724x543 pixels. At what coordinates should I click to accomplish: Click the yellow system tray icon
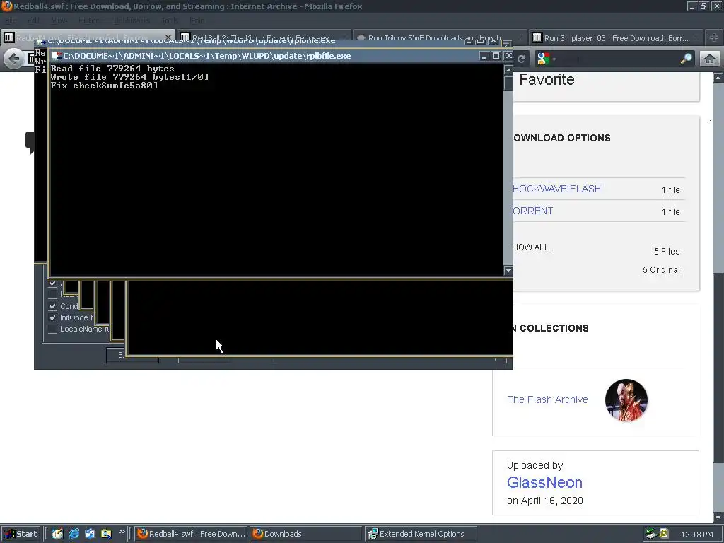pyautogui.click(x=664, y=534)
